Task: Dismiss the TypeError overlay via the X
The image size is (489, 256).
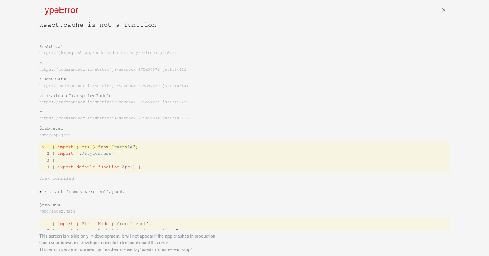Action: (443, 10)
